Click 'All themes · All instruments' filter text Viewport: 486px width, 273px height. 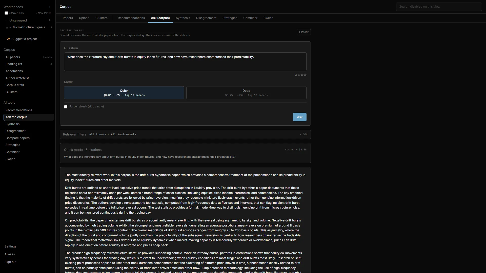pos(113,134)
